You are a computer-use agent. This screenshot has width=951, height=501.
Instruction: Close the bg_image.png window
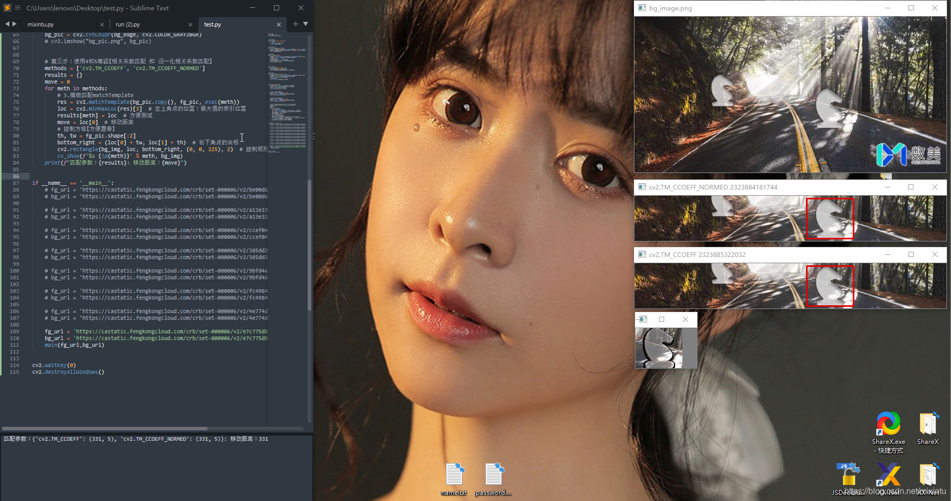click(x=935, y=8)
